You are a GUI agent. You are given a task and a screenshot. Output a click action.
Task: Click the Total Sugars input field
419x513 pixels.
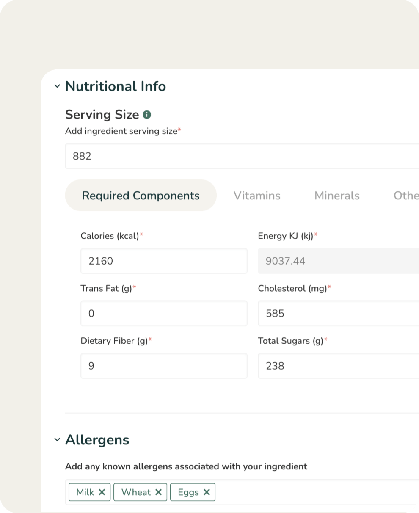click(338, 366)
